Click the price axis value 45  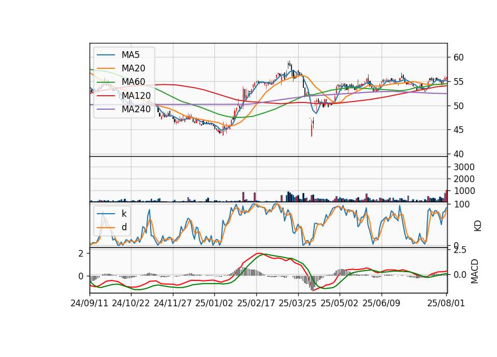click(x=458, y=130)
